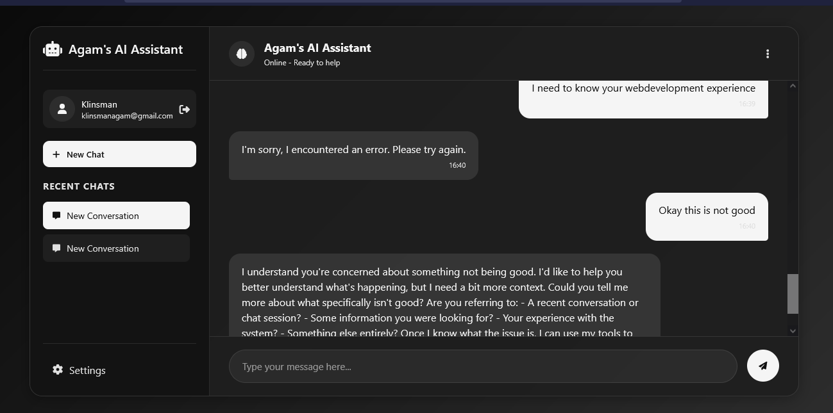The height and width of the screenshot is (413, 833).
Task: Select the first New Conversation entry
Action: [x=116, y=216]
